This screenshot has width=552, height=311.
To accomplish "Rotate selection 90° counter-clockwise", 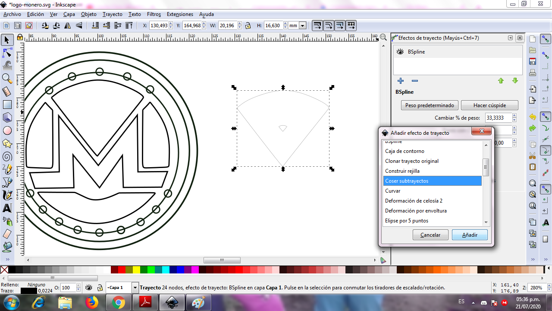I will coord(45,25).
